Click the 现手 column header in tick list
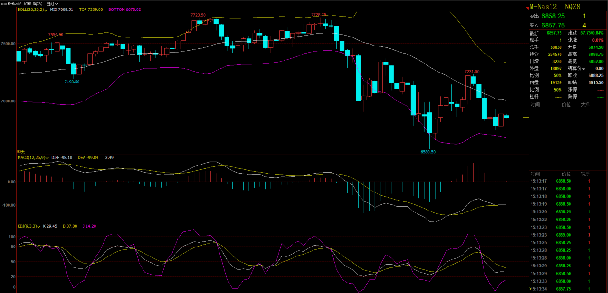The width and height of the screenshot is (608, 293). 586,174
